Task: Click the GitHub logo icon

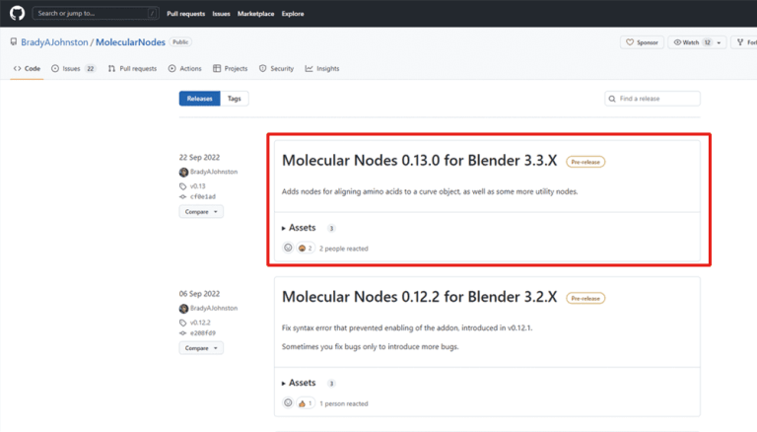Action: pyautogui.click(x=15, y=14)
